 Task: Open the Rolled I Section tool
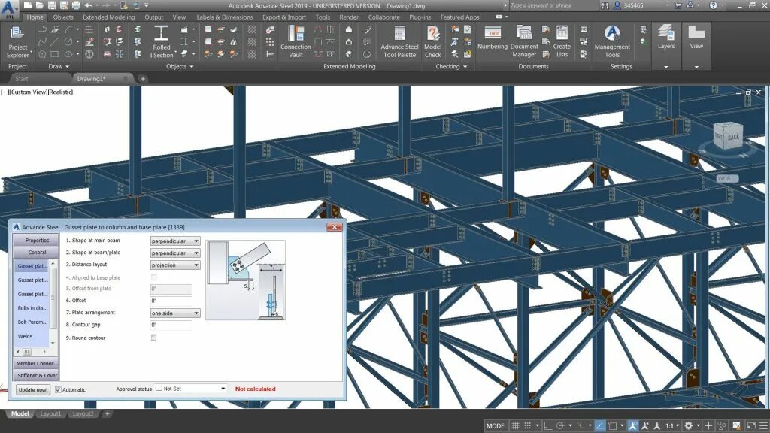pyautogui.click(x=161, y=42)
